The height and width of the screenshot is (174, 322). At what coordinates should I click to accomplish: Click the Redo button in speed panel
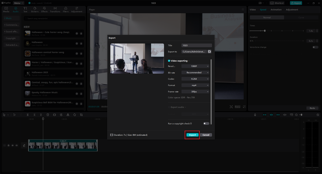pyautogui.click(x=312, y=108)
